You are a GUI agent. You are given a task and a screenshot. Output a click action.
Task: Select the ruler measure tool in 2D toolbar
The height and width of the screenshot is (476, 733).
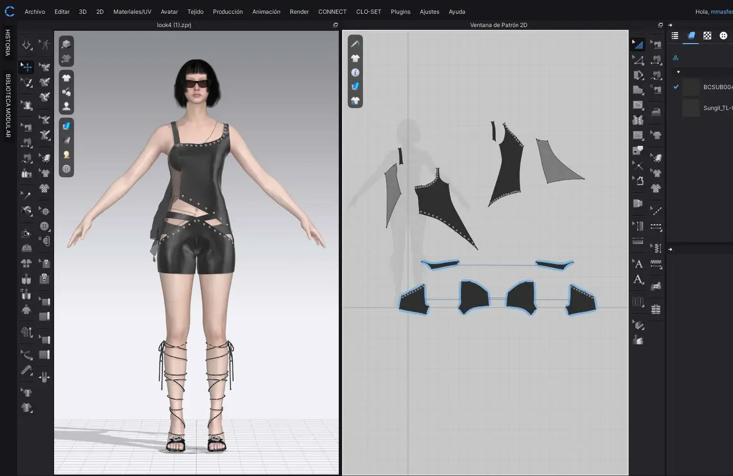tap(638, 241)
